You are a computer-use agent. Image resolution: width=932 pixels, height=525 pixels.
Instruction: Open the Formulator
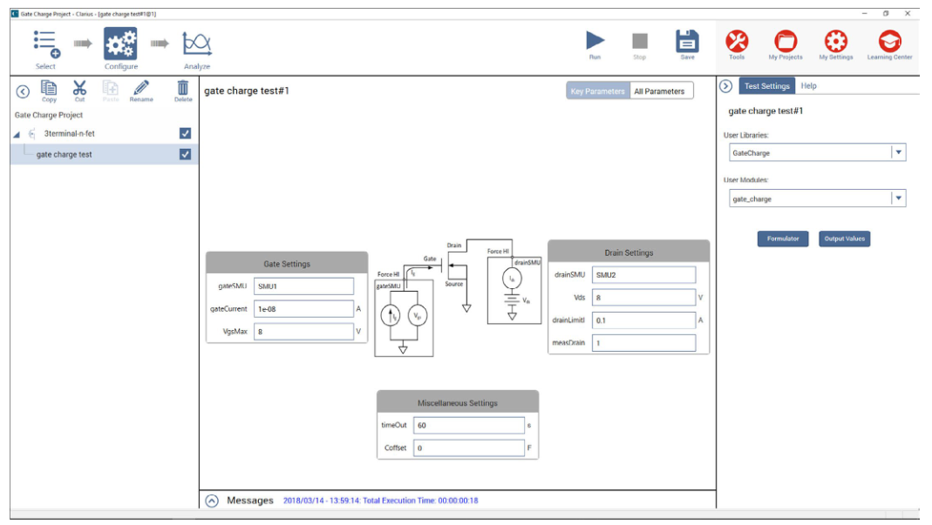[x=782, y=239]
